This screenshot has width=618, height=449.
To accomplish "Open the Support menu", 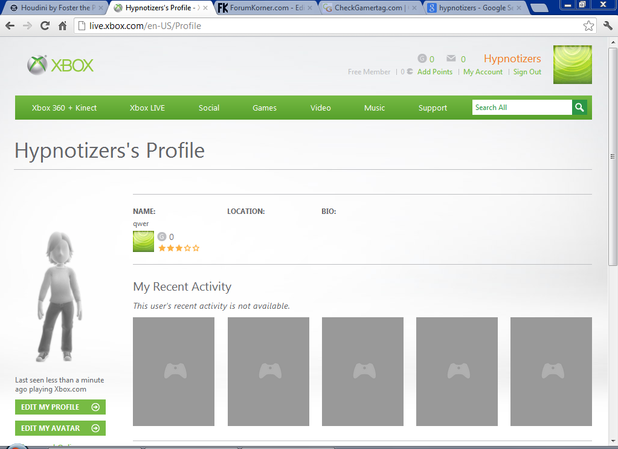I will 433,108.
